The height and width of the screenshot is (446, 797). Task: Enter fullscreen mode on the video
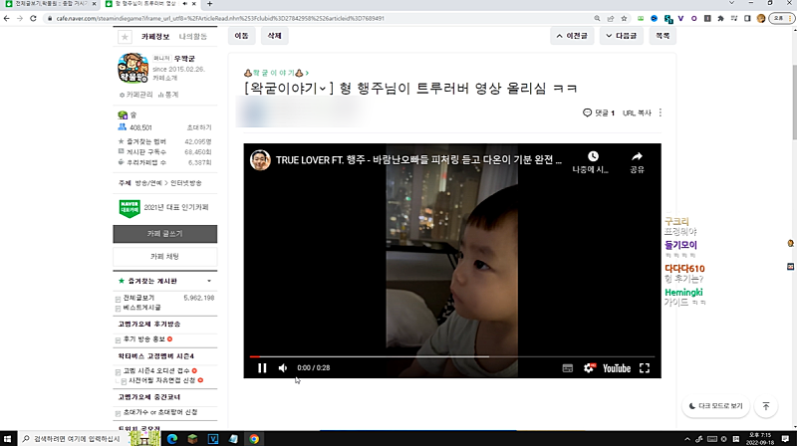pos(644,368)
